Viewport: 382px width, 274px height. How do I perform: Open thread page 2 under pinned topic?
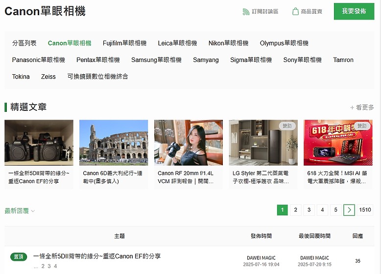[43, 266]
